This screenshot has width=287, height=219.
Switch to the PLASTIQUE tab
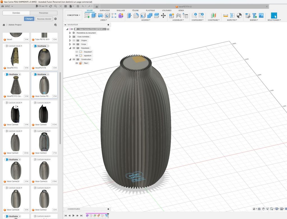click(150, 10)
